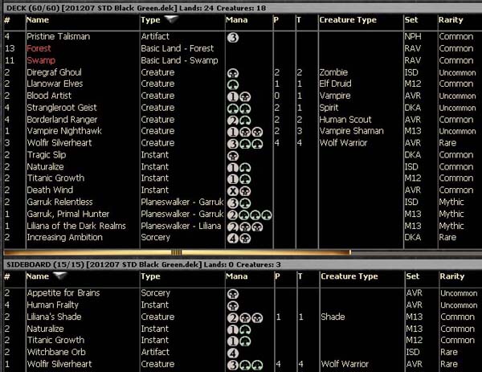
Task: Select Witchbane Orb in sideboard
Action: pyautogui.click(x=56, y=352)
